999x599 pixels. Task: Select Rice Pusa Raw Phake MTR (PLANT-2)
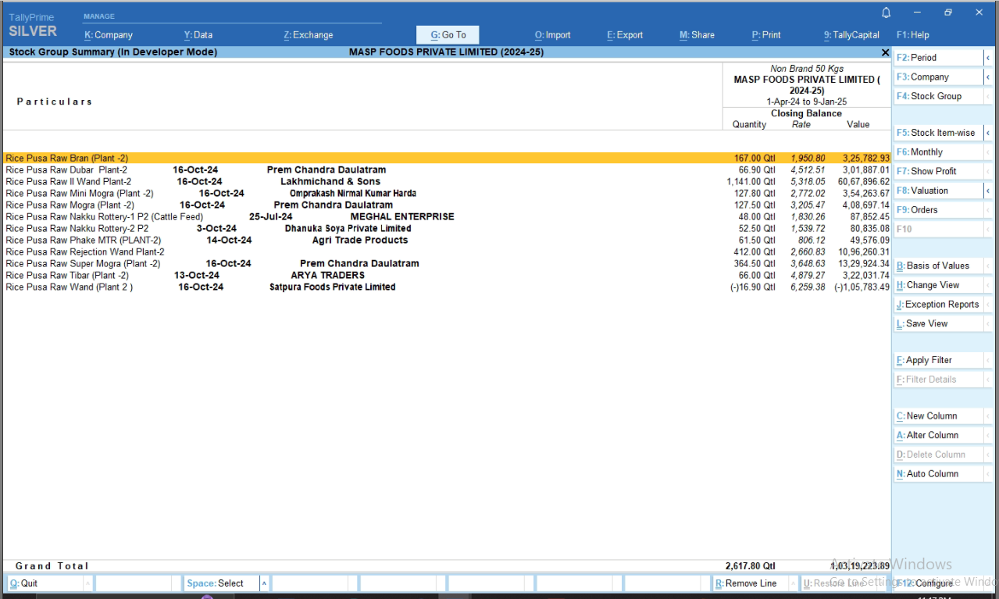click(x=447, y=241)
